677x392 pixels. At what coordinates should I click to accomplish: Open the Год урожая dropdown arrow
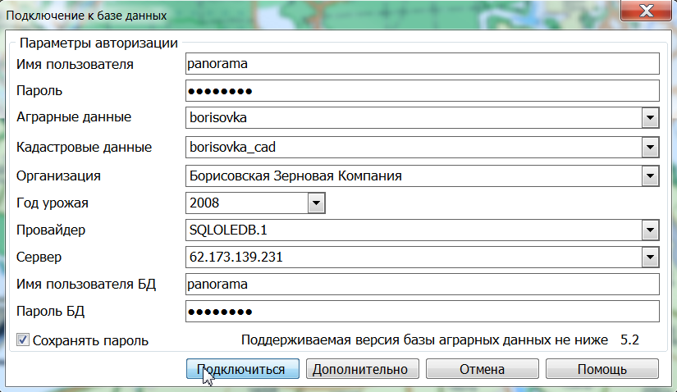click(316, 203)
